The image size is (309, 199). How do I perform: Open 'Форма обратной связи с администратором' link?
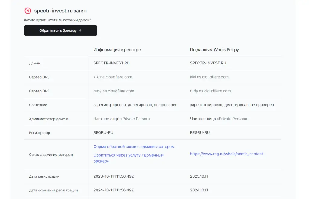point(134,147)
